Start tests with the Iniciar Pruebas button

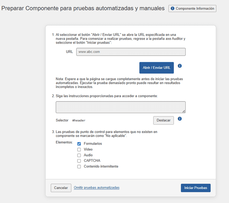click(195, 188)
